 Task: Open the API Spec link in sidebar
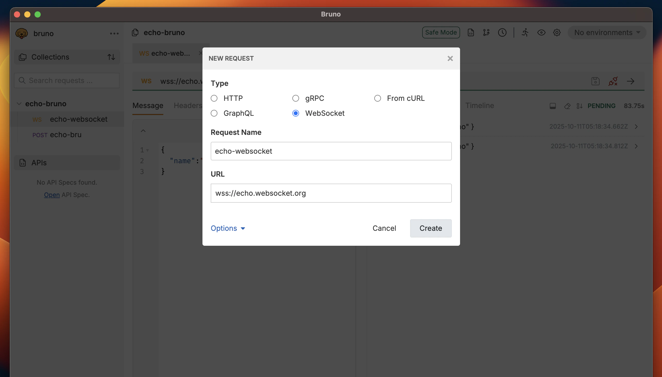coord(52,194)
